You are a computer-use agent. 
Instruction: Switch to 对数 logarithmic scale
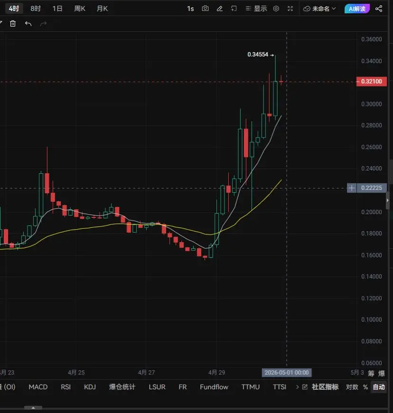click(352, 387)
